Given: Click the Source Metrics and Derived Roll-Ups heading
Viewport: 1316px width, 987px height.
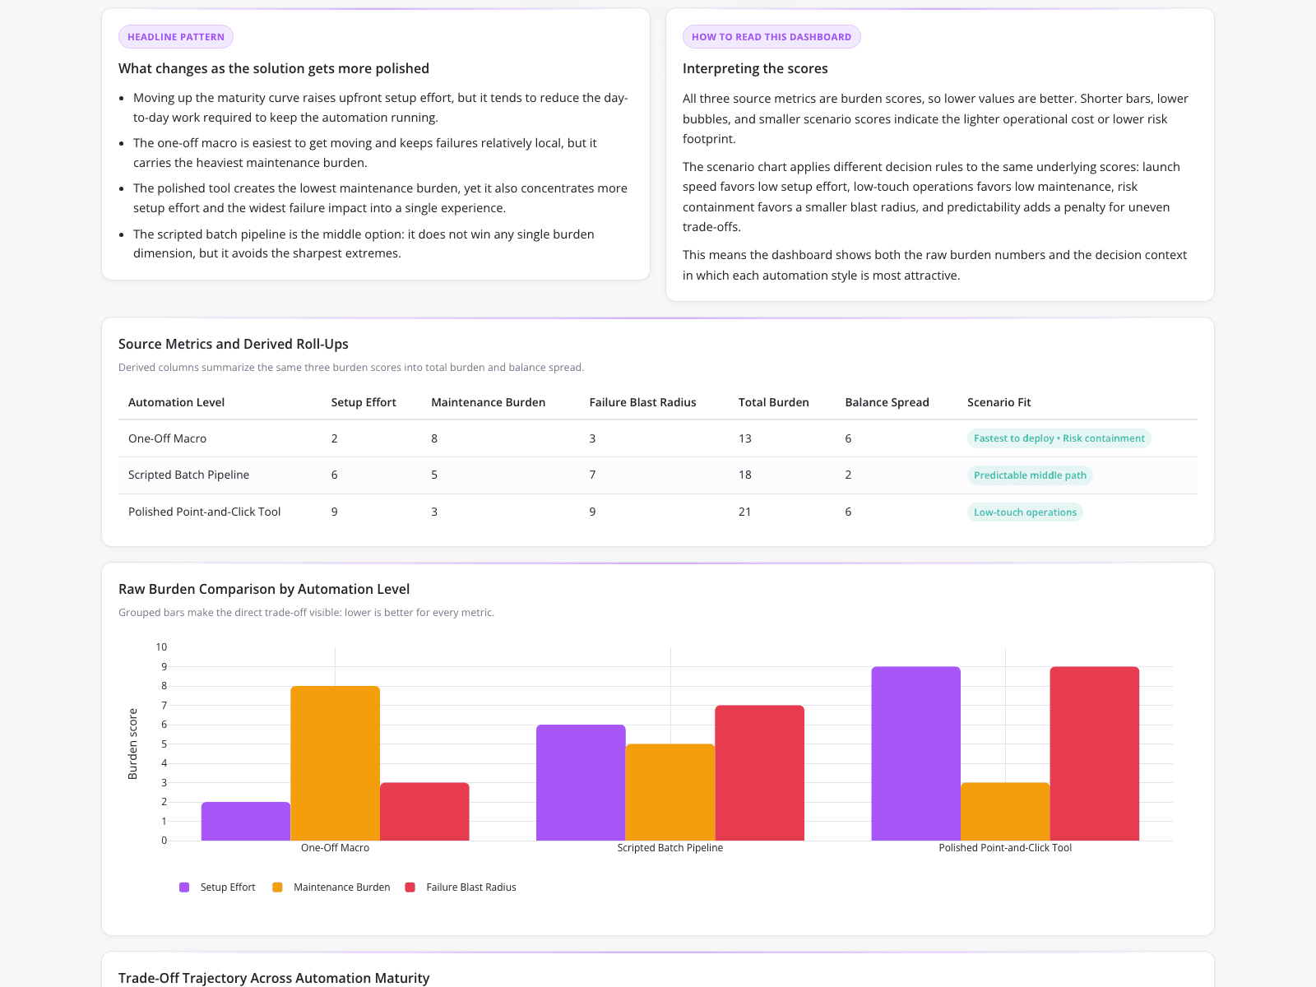Looking at the screenshot, I should 234,344.
